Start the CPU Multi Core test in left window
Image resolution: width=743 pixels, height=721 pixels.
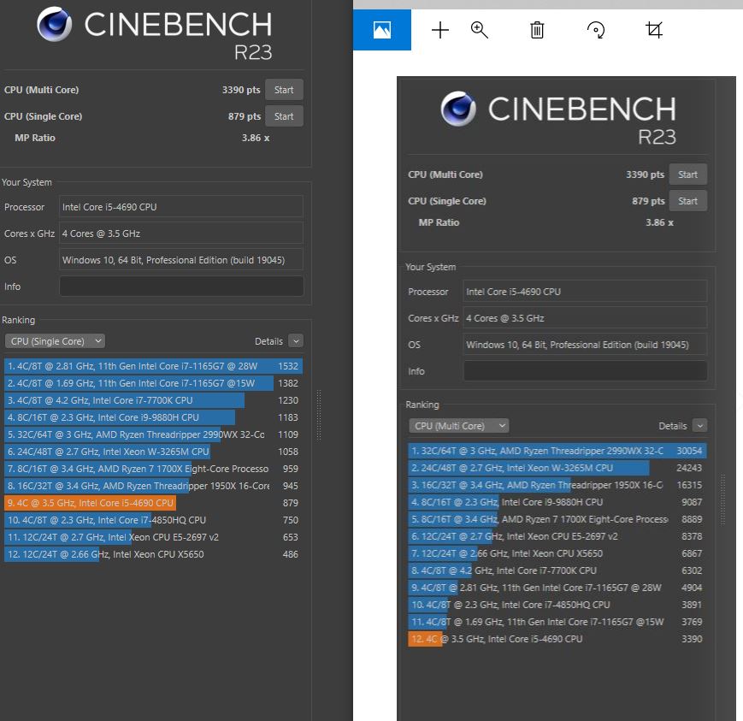pos(284,90)
